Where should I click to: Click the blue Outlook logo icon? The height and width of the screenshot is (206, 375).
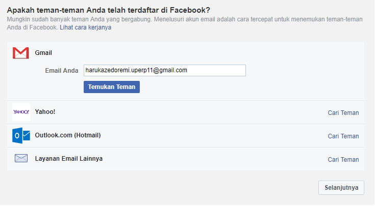coord(21,135)
